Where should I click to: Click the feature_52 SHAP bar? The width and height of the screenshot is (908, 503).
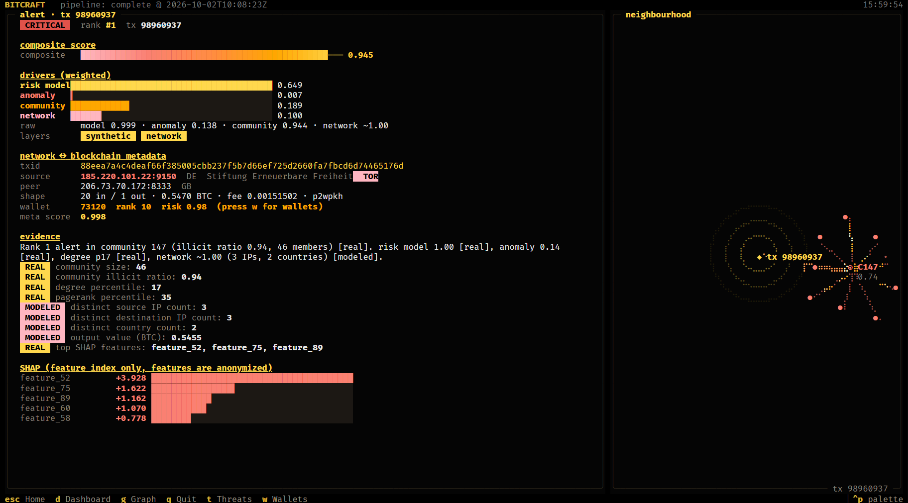point(252,378)
